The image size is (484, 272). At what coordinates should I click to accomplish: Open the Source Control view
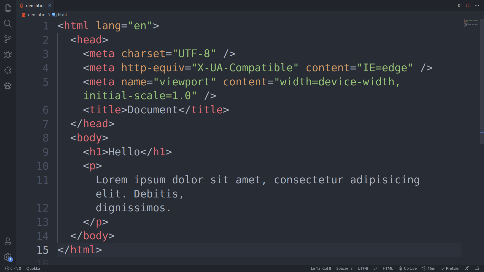8,39
